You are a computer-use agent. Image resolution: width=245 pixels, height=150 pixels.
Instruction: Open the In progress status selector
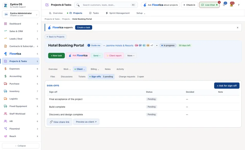(x=168, y=45)
